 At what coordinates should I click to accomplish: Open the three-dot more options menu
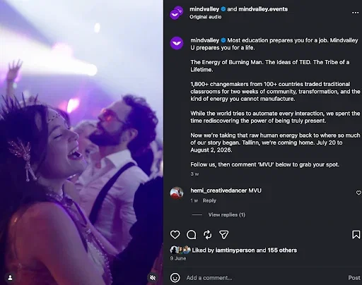pos(355,13)
